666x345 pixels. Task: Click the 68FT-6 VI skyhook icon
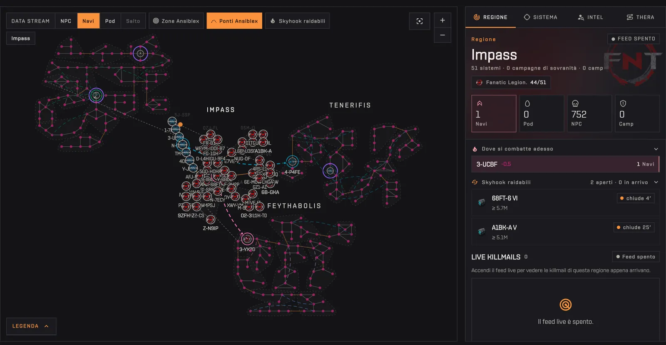[482, 202]
